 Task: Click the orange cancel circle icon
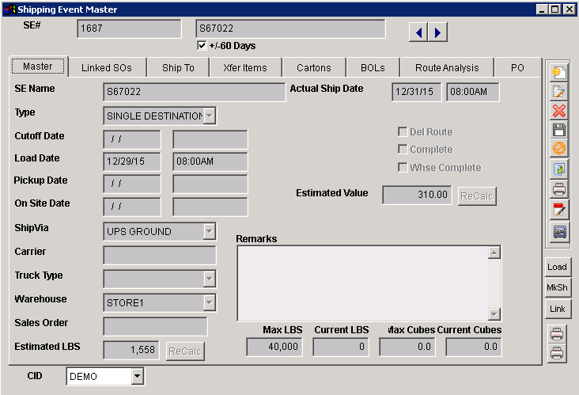[559, 149]
